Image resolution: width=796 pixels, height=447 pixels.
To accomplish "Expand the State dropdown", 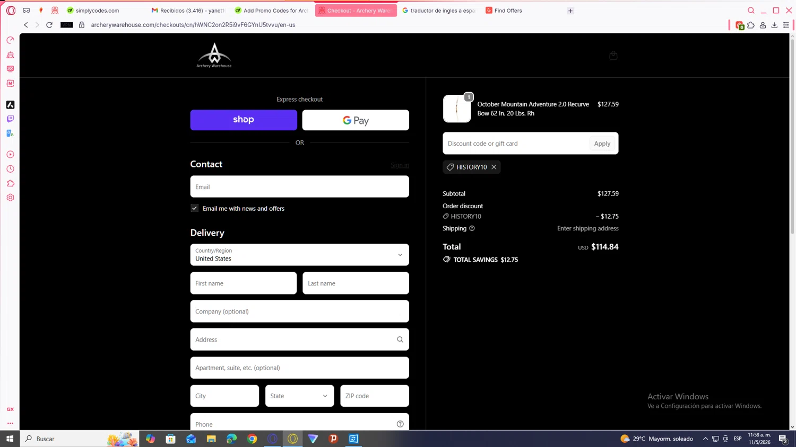I will (x=299, y=396).
